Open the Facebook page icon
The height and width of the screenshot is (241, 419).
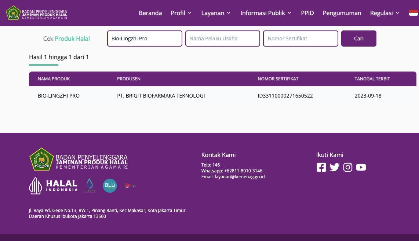(321, 167)
